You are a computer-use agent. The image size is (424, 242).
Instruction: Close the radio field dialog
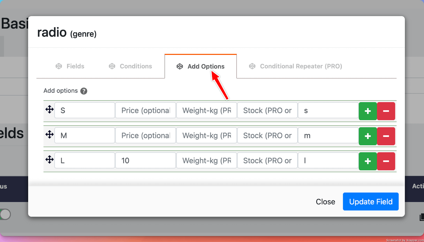(325, 202)
